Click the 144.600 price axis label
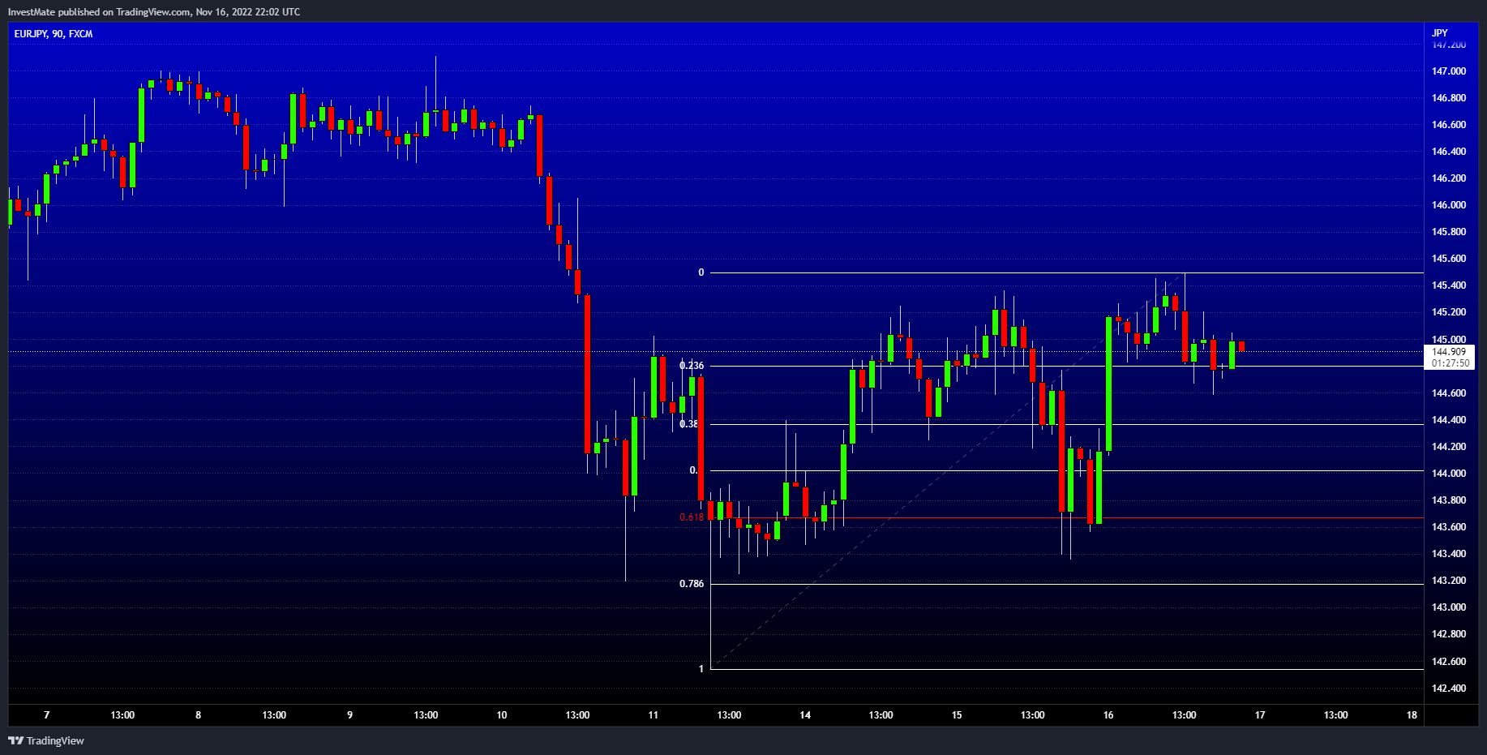1487x755 pixels. [x=1449, y=393]
